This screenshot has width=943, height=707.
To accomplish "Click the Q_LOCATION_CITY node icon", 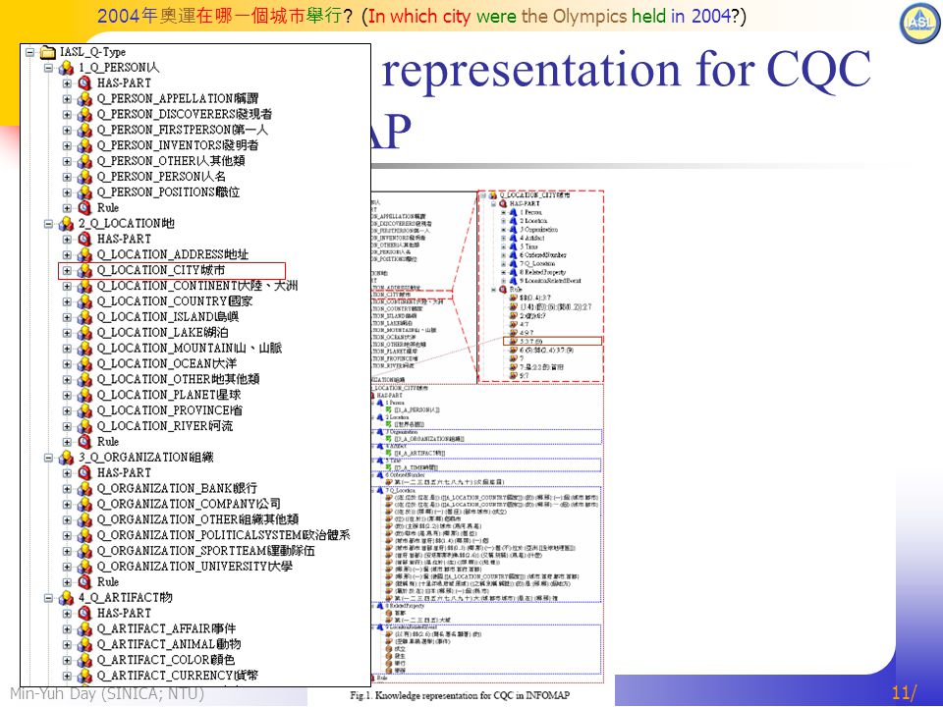I will [84, 271].
